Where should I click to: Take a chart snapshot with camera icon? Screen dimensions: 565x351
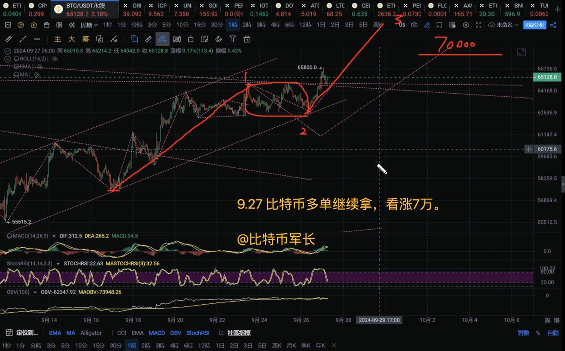point(414,25)
